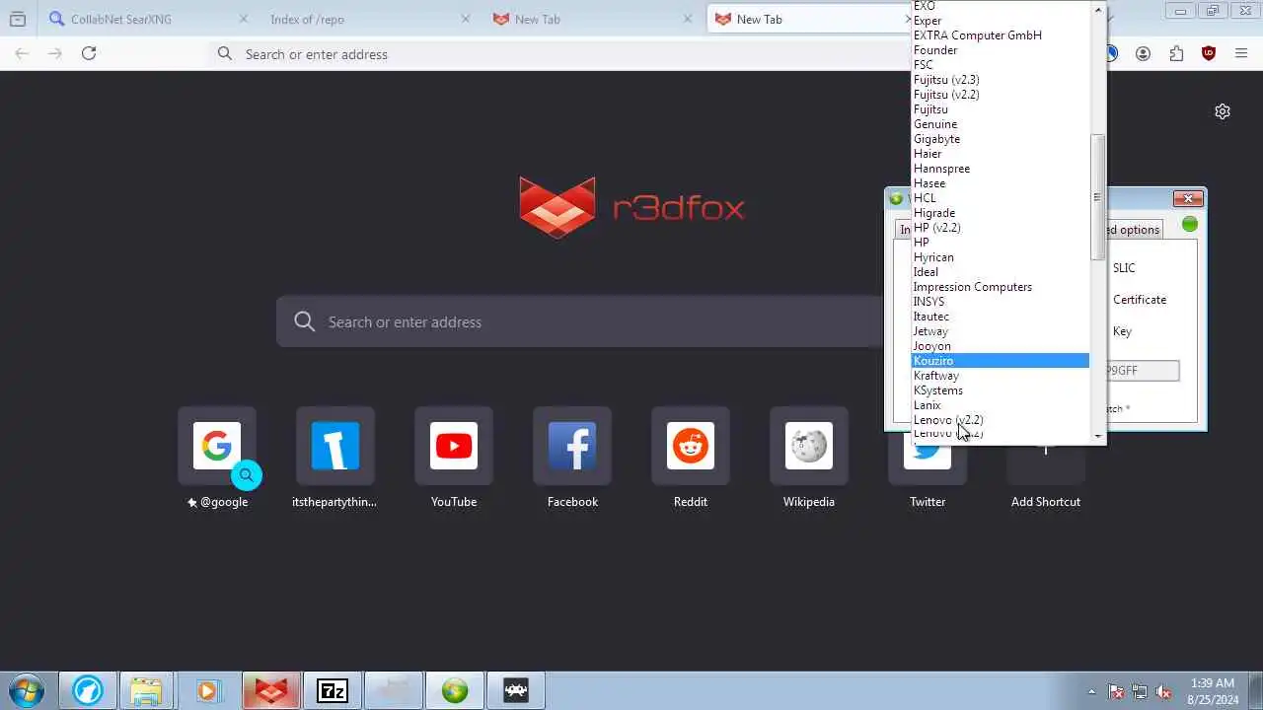Click the muted volume tray icon
Screen dimensions: 1263x710
pyautogui.click(x=1163, y=691)
